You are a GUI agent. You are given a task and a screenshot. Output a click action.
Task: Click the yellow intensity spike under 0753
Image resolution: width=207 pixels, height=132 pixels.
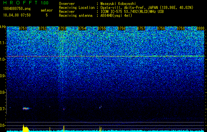point(64,129)
